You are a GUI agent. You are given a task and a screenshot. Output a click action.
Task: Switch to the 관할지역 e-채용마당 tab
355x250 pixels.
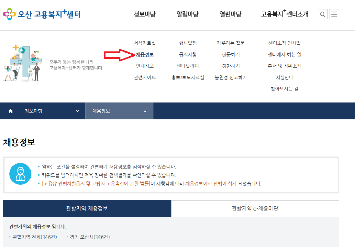tap(255, 208)
